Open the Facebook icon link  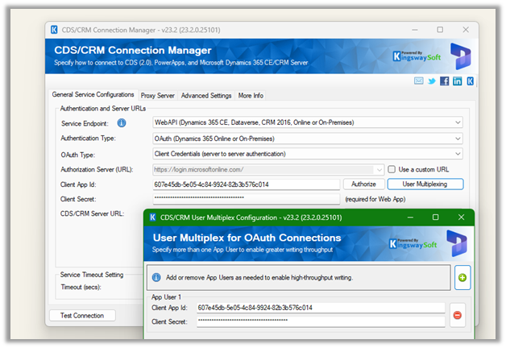(x=445, y=81)
